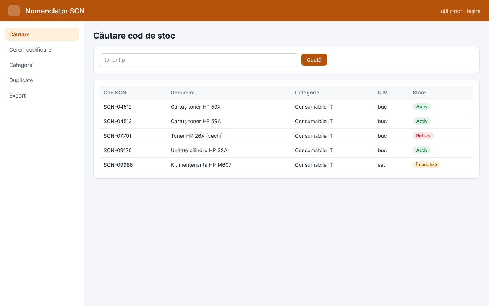The height and width of the screenshot is (306, 489).
Task: Click buc unit in SCN-09120 row
Action: coord(382,150)
